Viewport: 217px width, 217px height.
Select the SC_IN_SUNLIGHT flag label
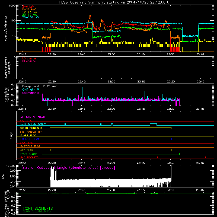pos(31,128)
